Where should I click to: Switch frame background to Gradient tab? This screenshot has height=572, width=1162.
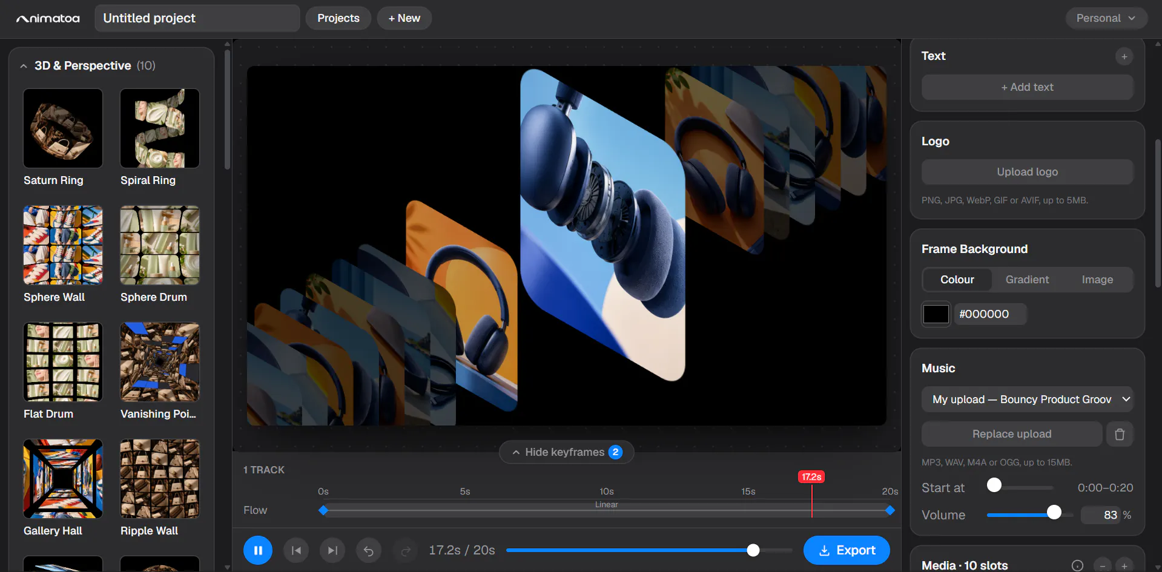[x=1027, y=280]
